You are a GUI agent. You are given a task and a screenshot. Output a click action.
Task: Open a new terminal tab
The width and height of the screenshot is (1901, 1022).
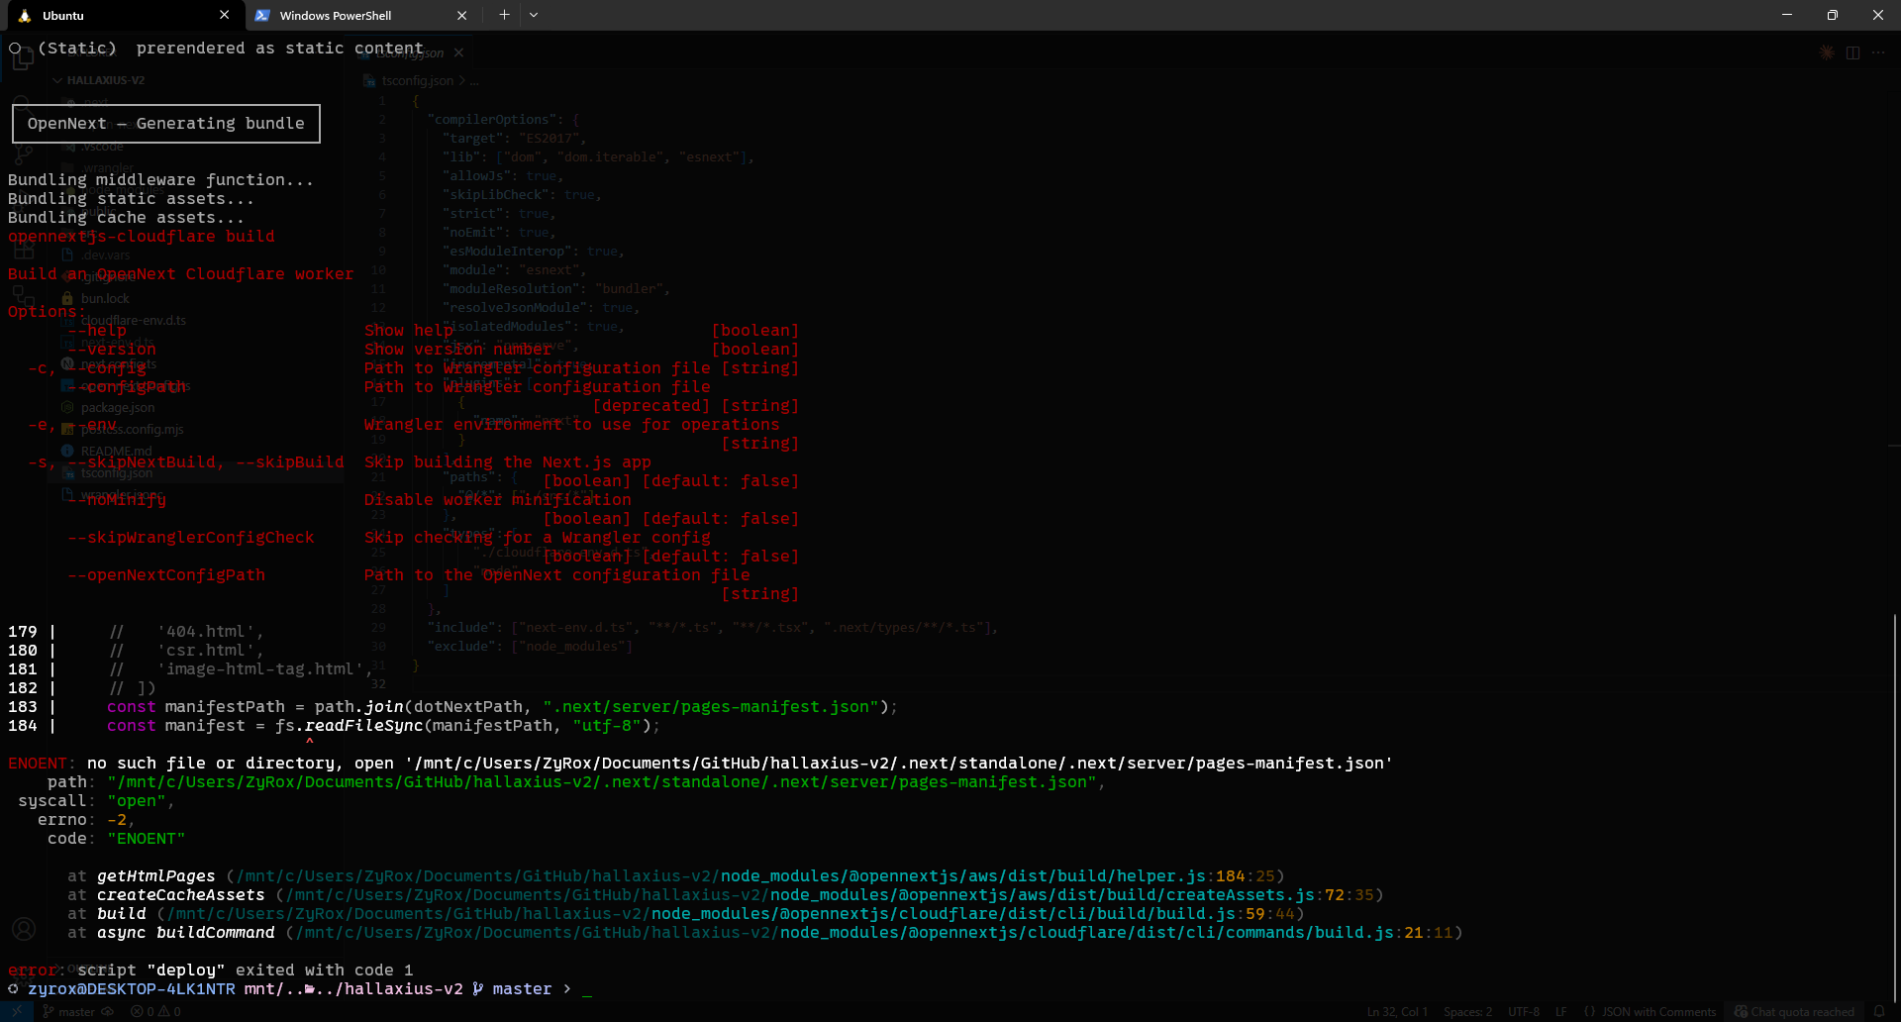pyautogui.click(x=504, y=15)
